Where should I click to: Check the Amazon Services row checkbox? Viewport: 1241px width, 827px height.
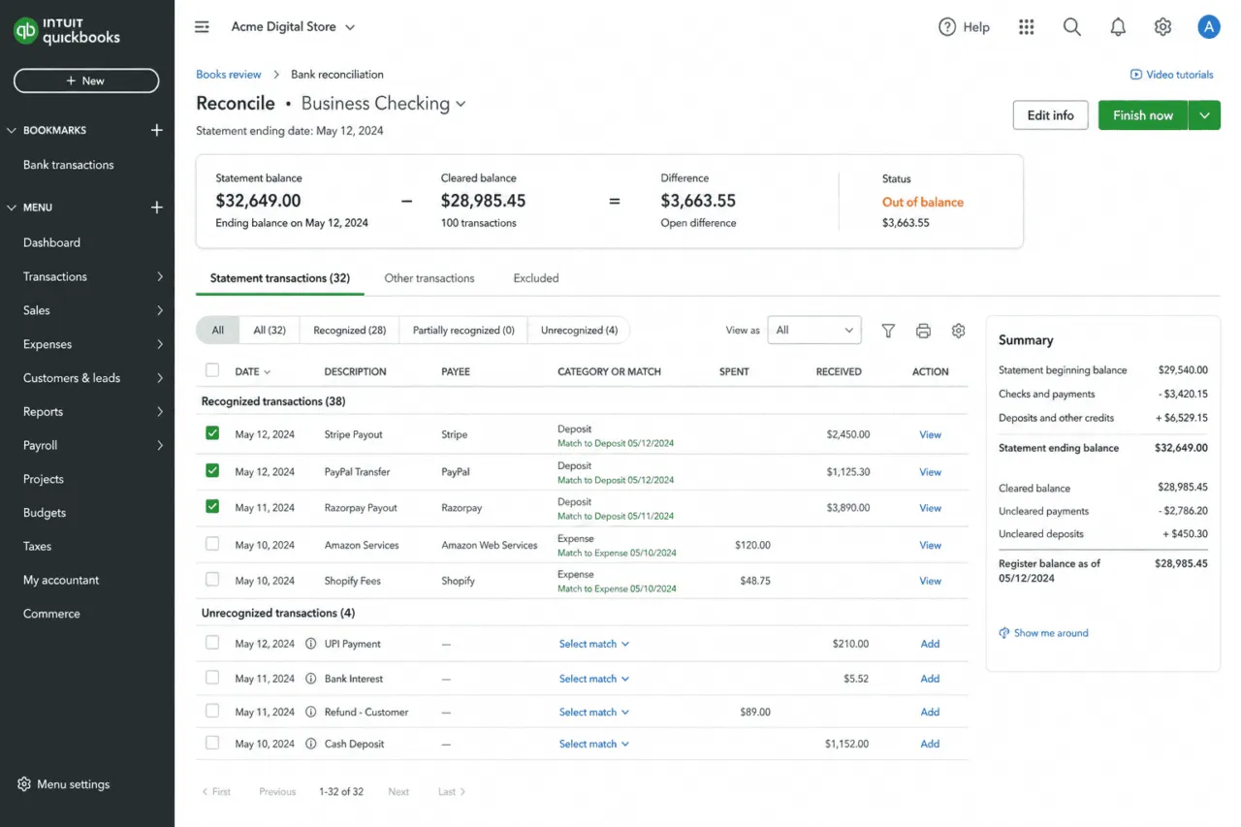(212, 544)
